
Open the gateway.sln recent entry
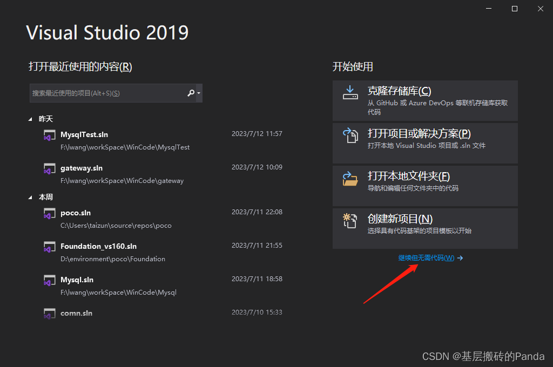tap(81, 168)
